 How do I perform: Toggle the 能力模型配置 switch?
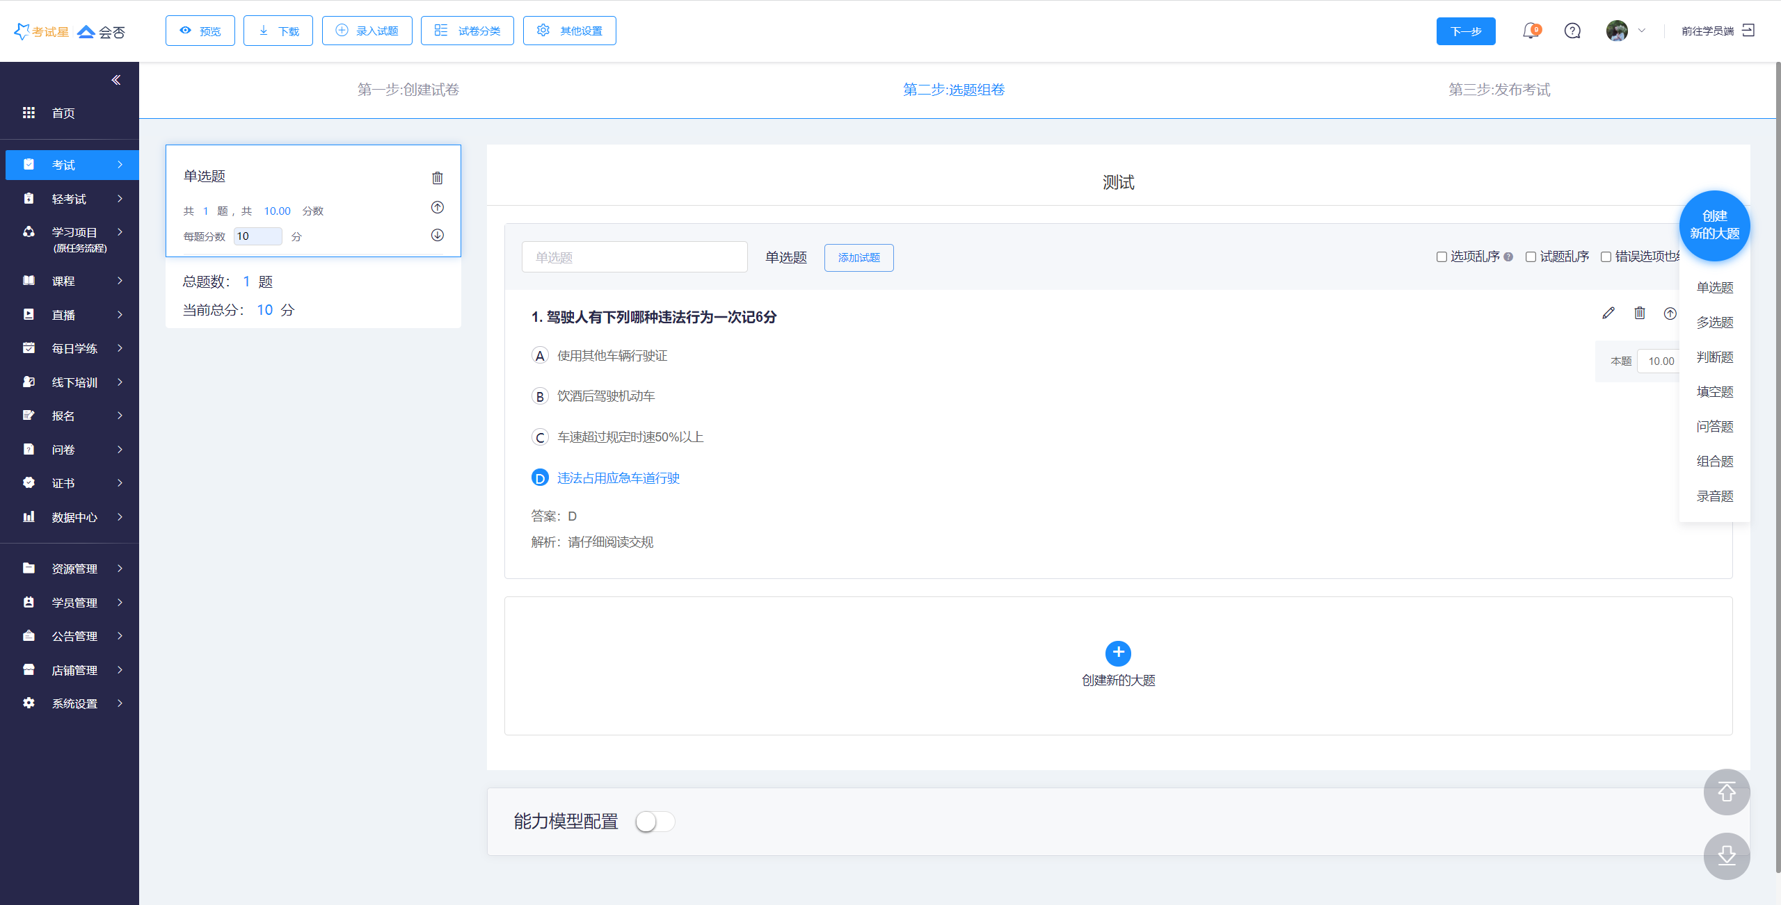point(655,822)
